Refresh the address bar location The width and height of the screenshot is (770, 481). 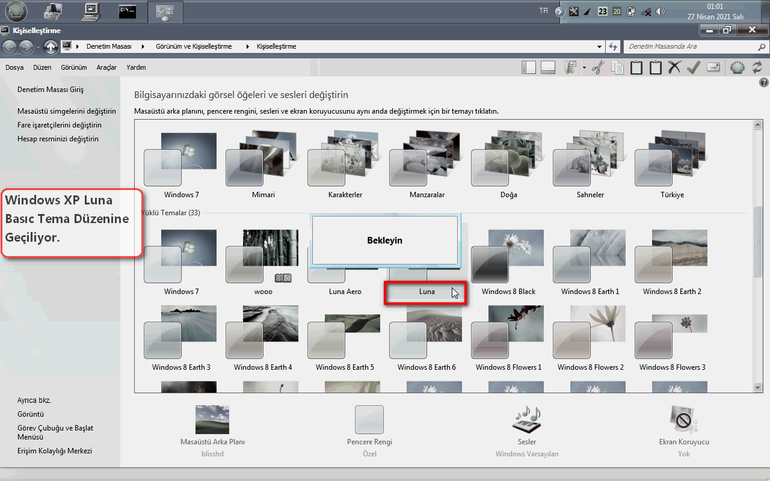tap(613, 46)
